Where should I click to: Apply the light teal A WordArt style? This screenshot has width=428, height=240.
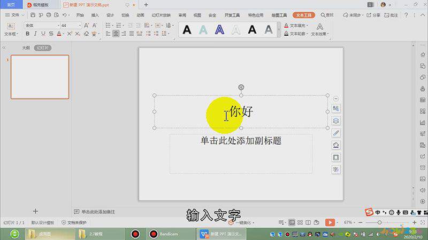pyautogui.click(x=203, y=29)
